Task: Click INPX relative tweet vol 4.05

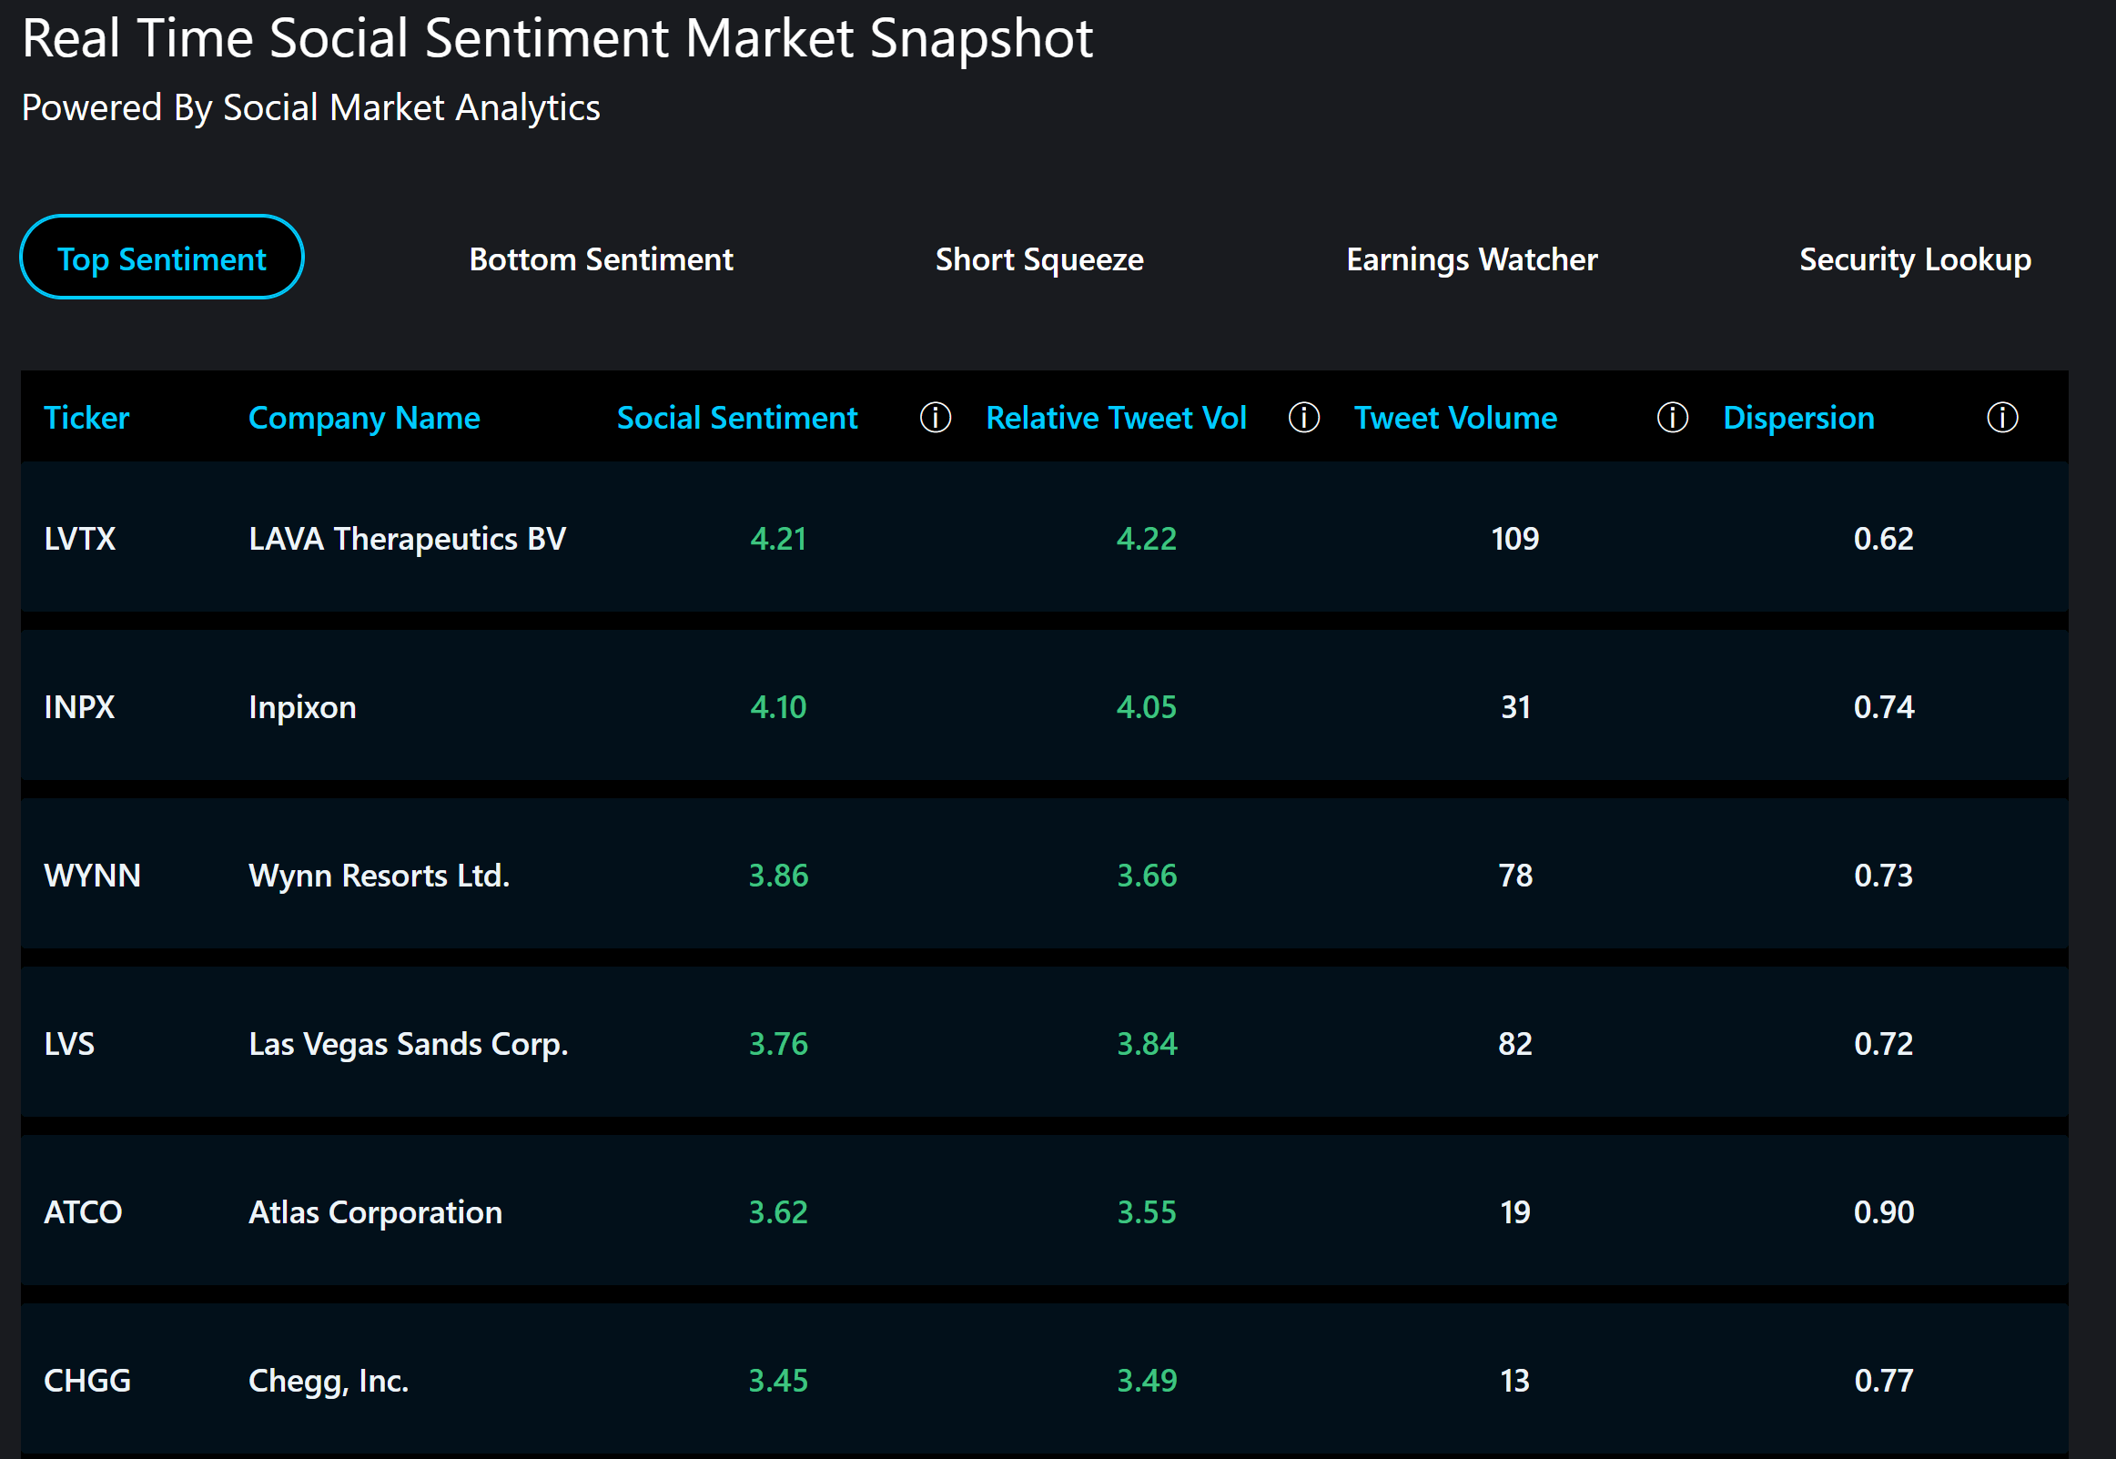Action: (x=1147, y=706)
